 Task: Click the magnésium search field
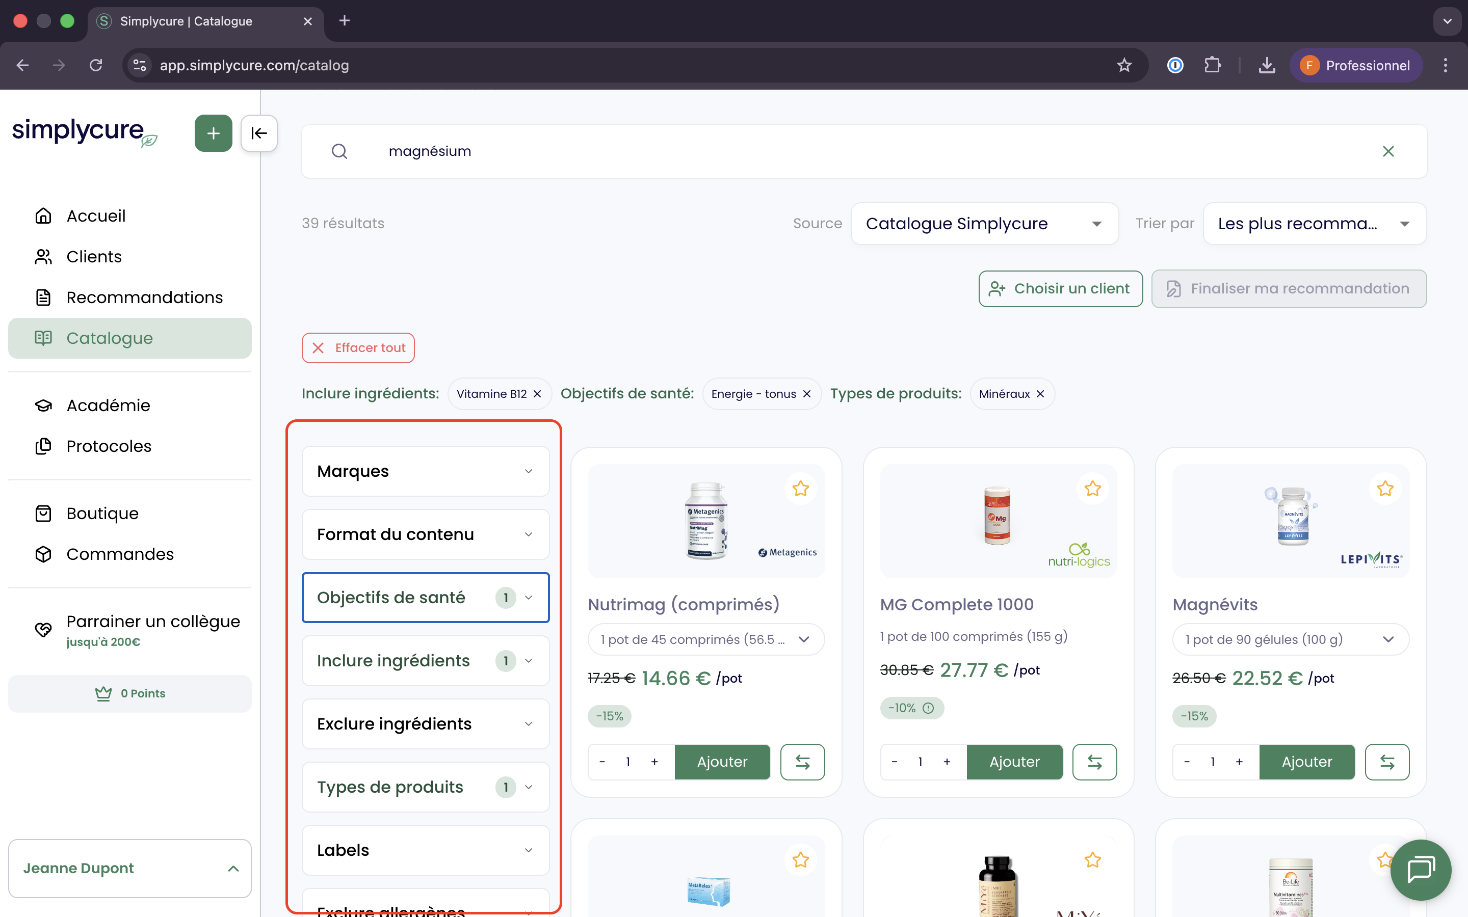[x=864, y=151]
